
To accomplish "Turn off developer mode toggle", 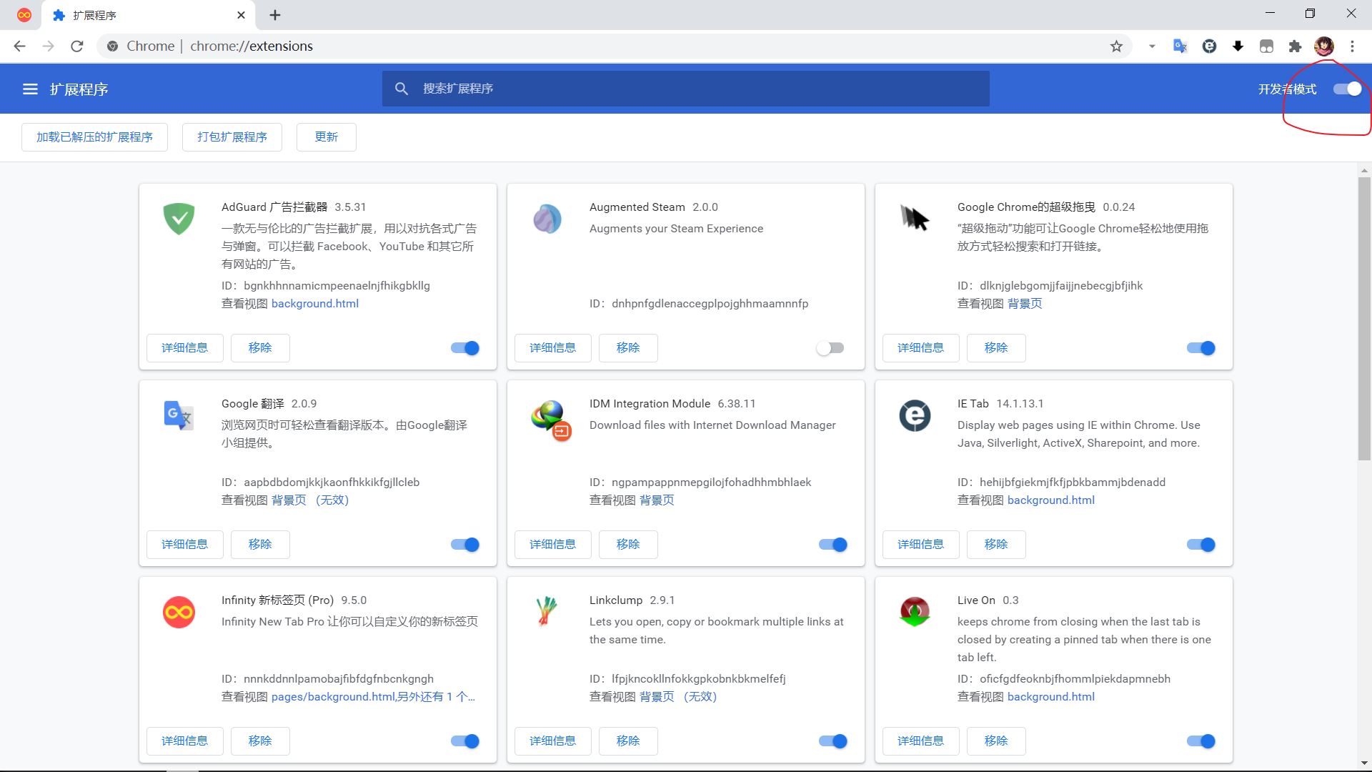I will tap(1348, 89).
